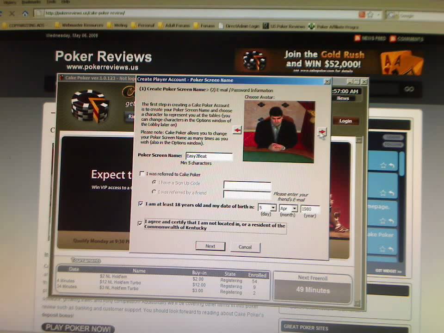Click the Tournaments tab label
The image size is (444, 333).
click(86, 260)
